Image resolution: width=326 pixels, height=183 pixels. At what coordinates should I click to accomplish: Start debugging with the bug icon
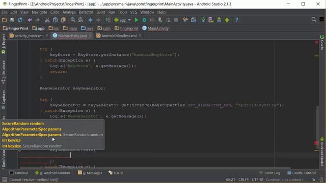point(144,20)
